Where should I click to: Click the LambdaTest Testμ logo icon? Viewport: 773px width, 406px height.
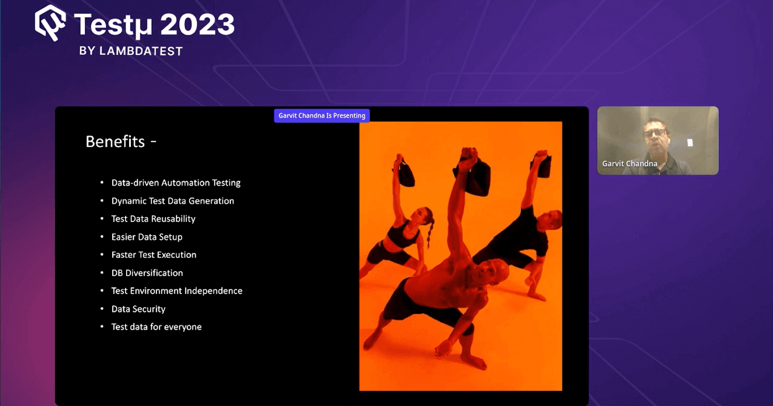point(50,23)
